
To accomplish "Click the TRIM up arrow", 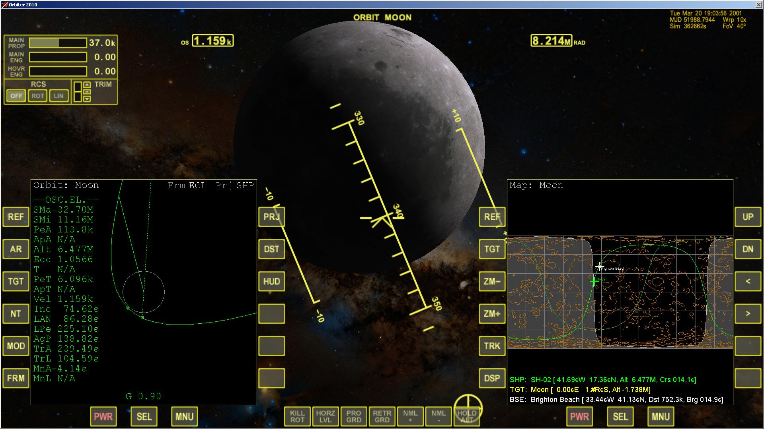I will point(87,85).
